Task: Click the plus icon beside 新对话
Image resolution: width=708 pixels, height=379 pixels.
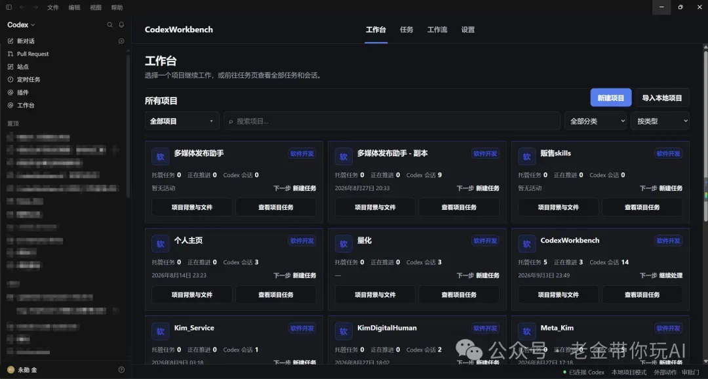Action: (x=121, y=41)
